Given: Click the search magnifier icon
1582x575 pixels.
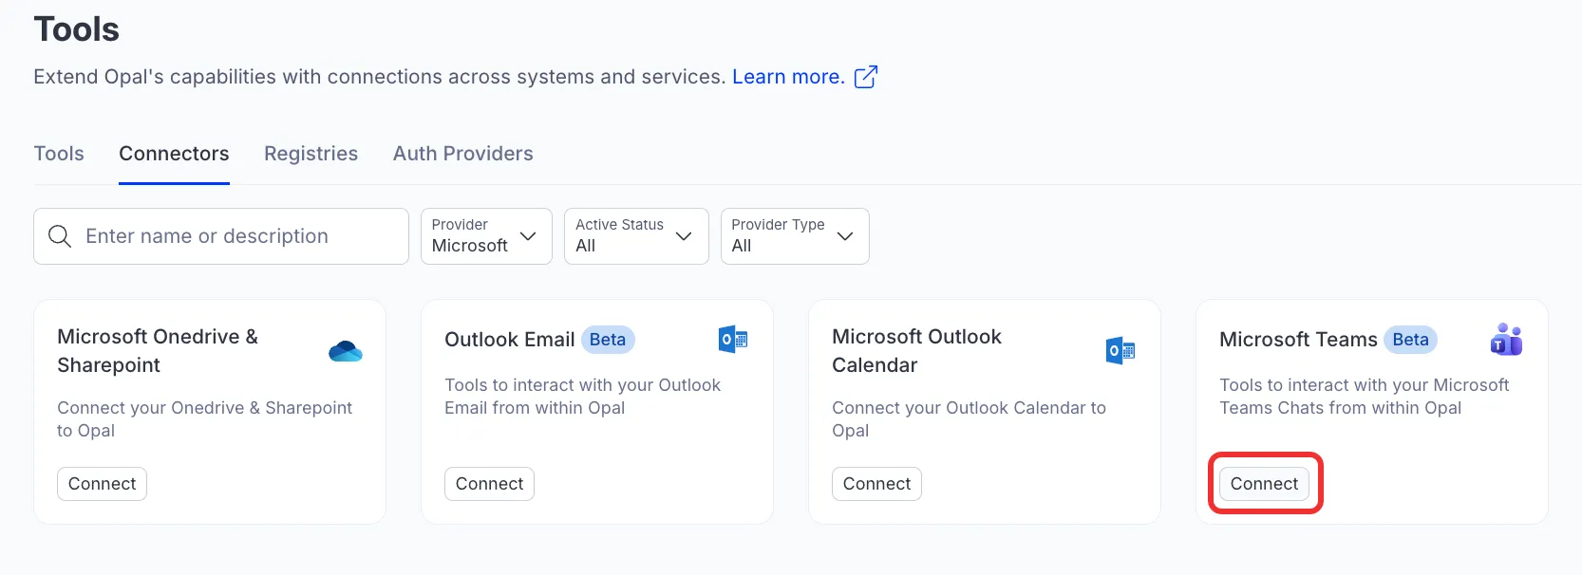Looking at the screenshot, I should 60,236.
